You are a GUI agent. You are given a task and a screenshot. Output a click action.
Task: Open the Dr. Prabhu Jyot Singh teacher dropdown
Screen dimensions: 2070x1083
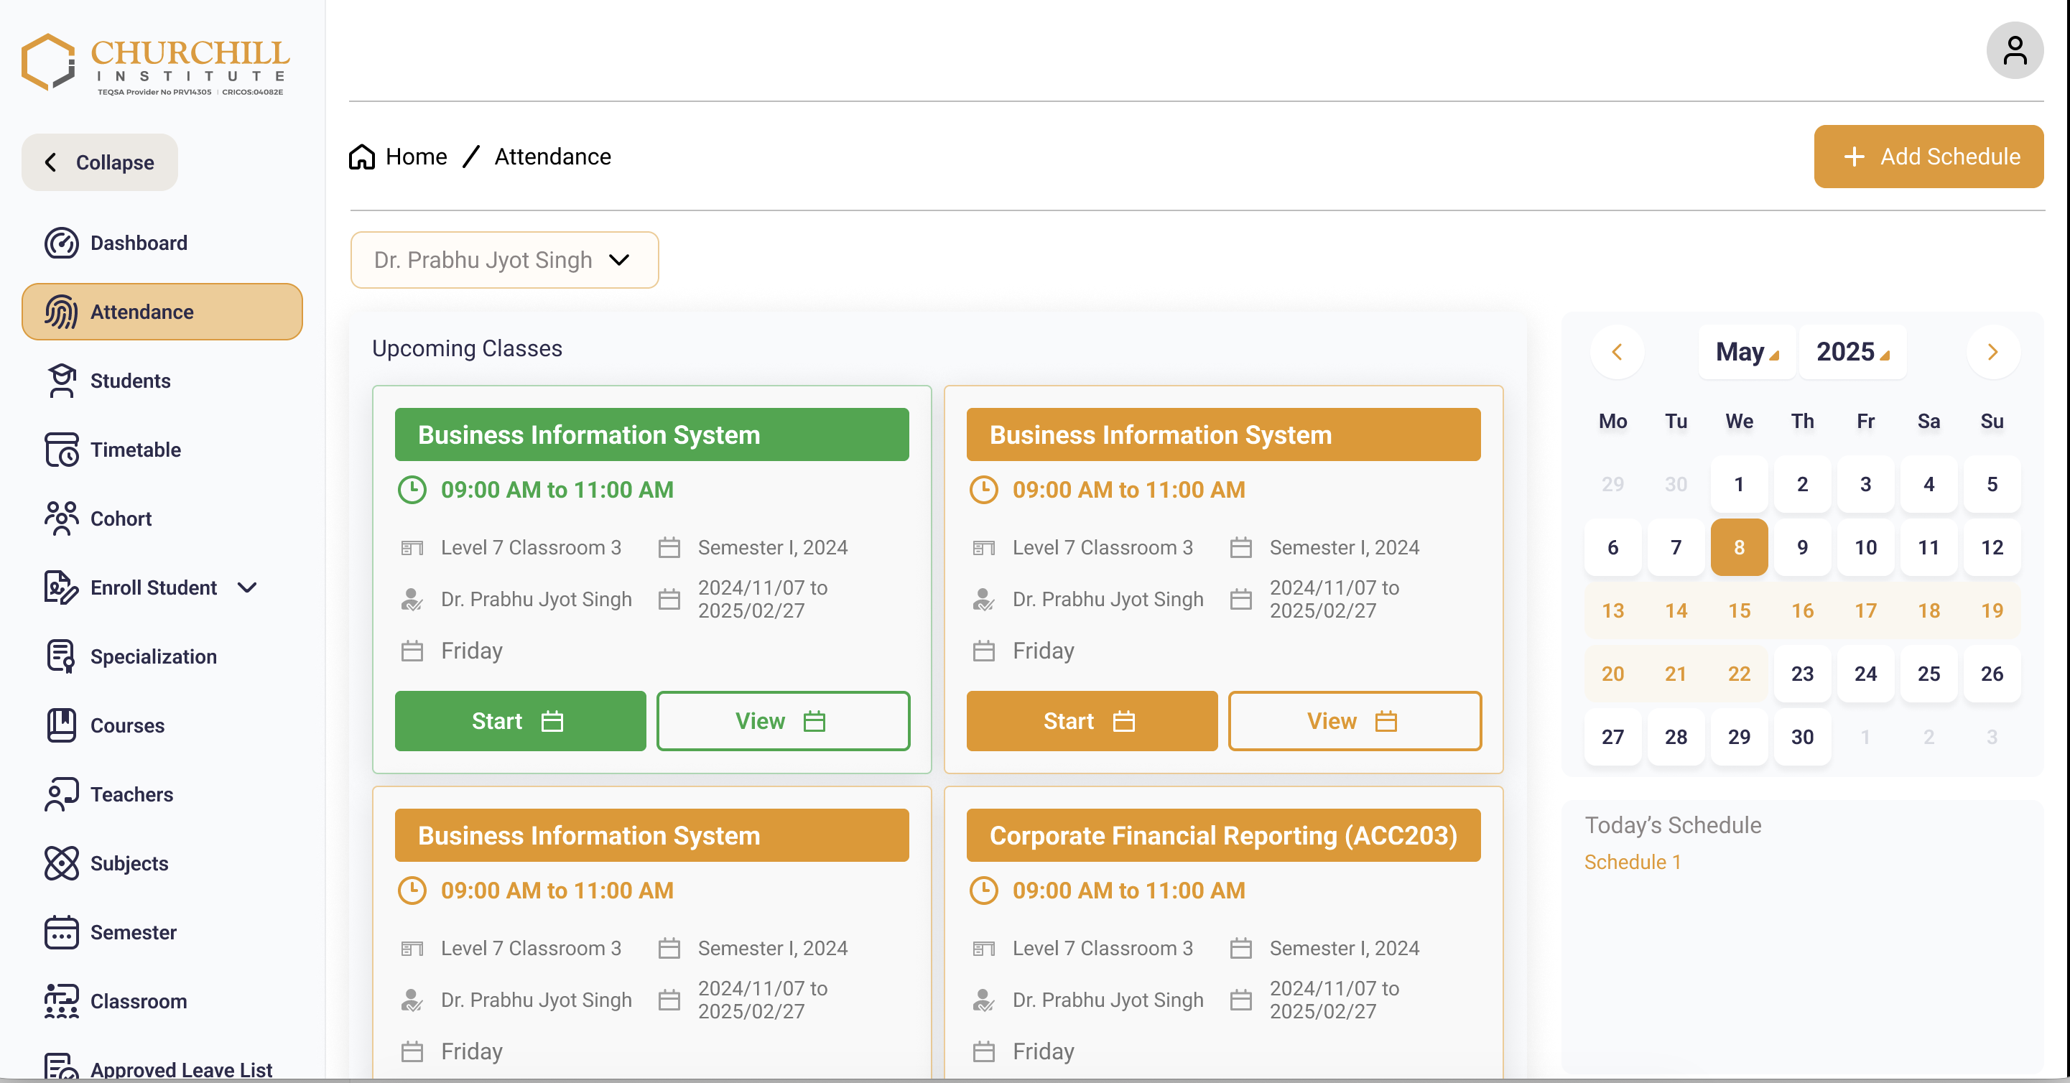(x=503, y=260)
